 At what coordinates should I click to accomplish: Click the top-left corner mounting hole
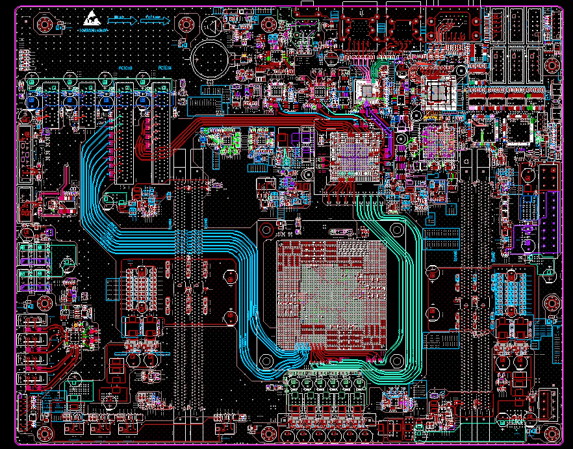pos(45,25)
